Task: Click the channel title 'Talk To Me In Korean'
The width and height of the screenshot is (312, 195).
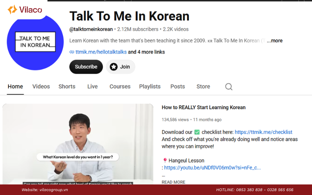Action: click(x=129, y=16)
